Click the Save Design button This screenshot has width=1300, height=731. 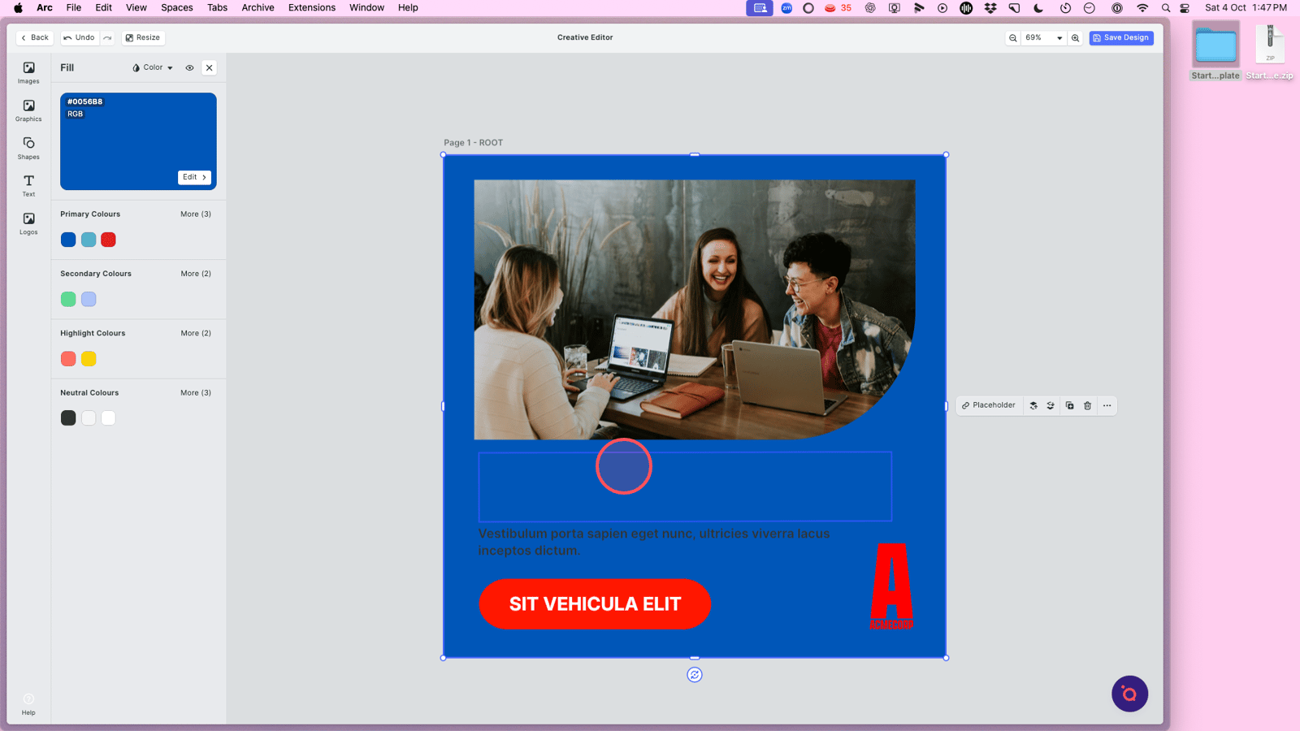coord(1120,38)
